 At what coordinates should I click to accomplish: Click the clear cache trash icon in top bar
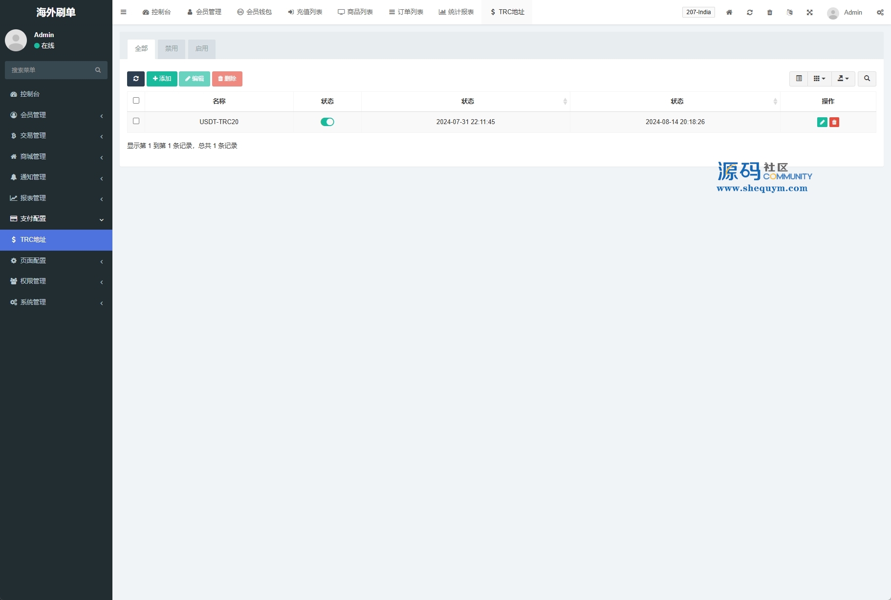coord(769,12)
